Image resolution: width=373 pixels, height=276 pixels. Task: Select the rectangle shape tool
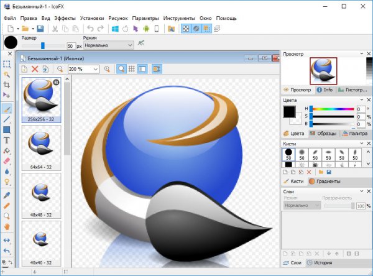tap(7, 130)
